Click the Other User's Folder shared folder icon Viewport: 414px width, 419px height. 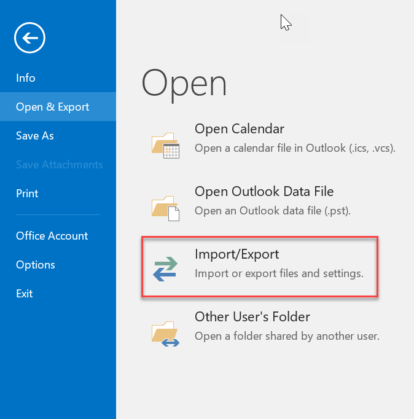coord(165,332)
